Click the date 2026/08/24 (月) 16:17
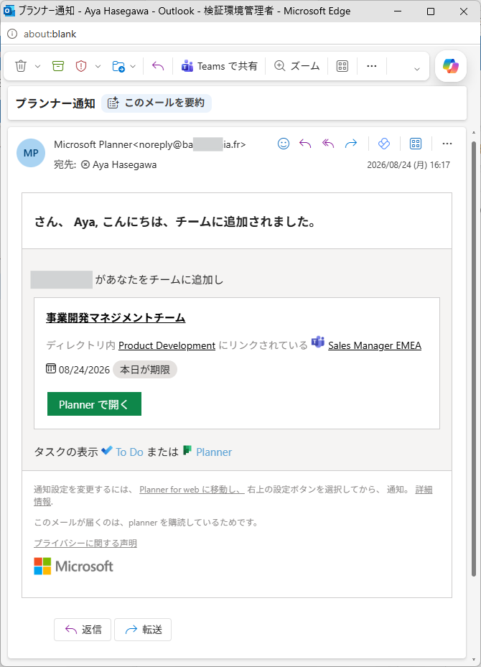The width and height of the screenshot is (481, 667). [408, 165]
